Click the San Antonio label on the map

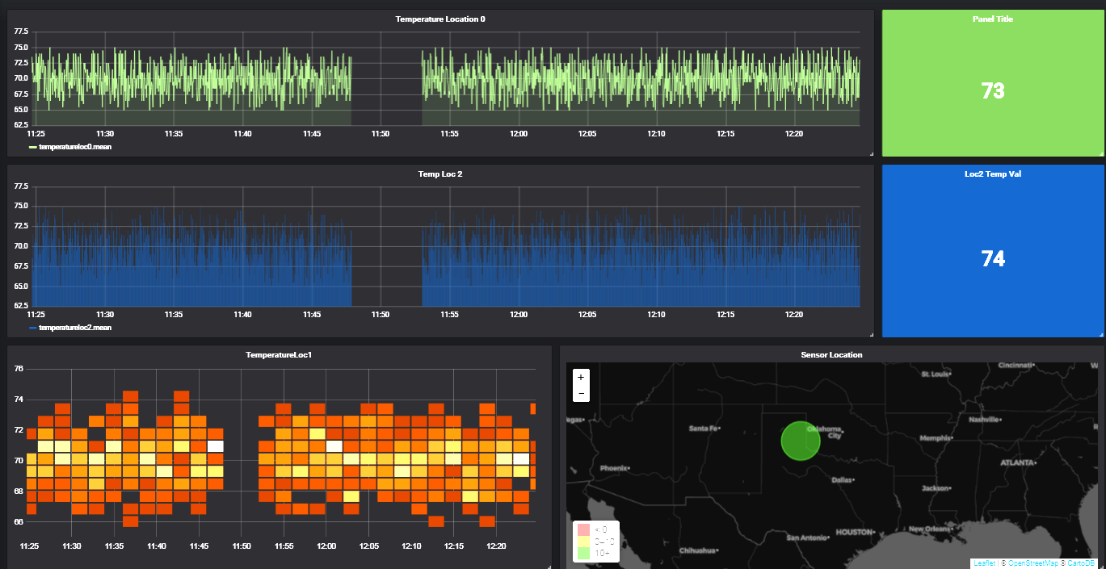806,538
